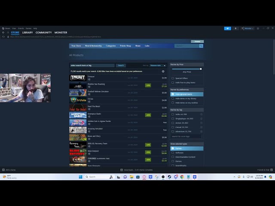
Task: Enable the Special Offers checkbox
Action: (173, 78)
